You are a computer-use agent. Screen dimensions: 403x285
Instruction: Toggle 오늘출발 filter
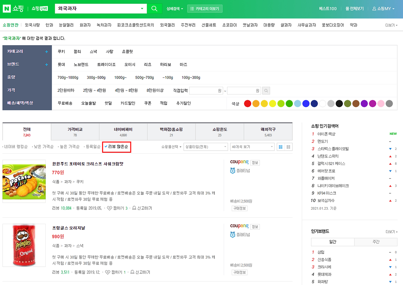(x=89, y=103)
